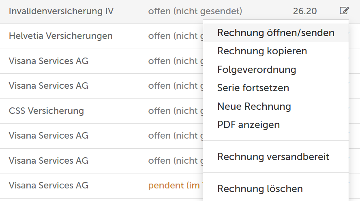Click offen (nicht gesendet) status in first row
The height and width of the screenshot is (201, 360).
195,11
